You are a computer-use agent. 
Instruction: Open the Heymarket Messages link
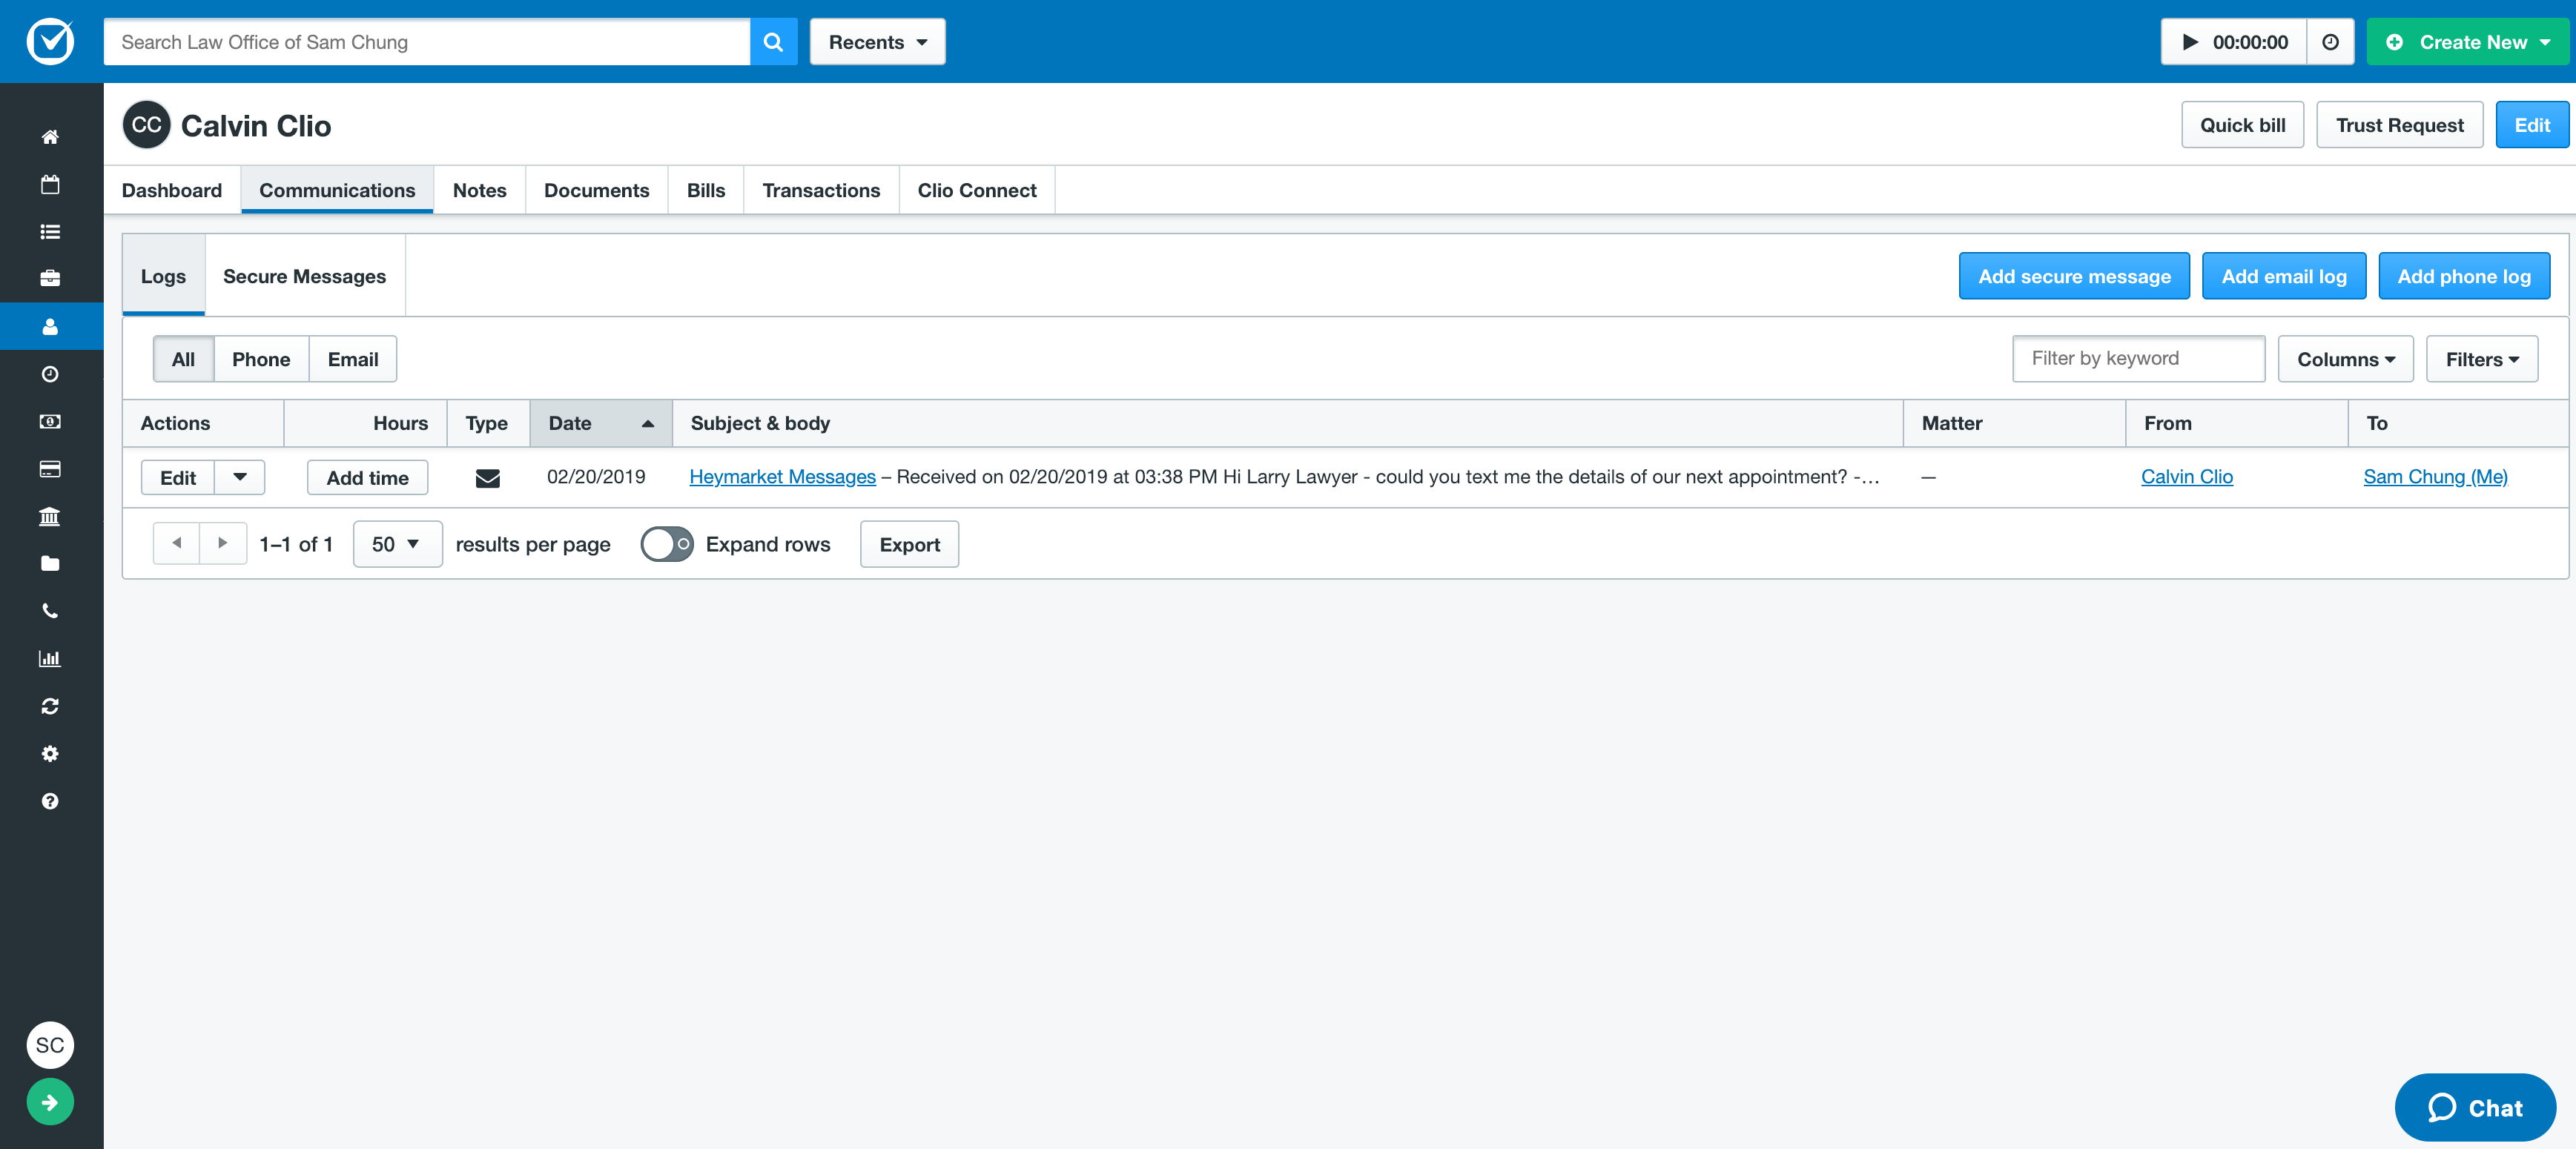(x=782, y=477)
